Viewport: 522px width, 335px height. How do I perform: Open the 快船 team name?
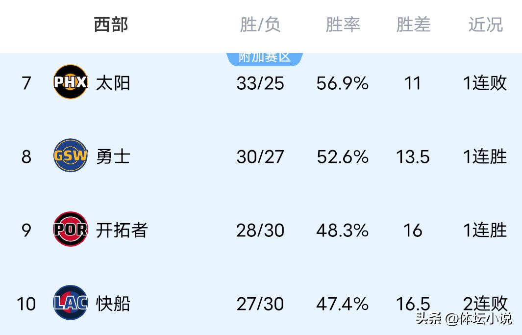[x=113, y=304]
